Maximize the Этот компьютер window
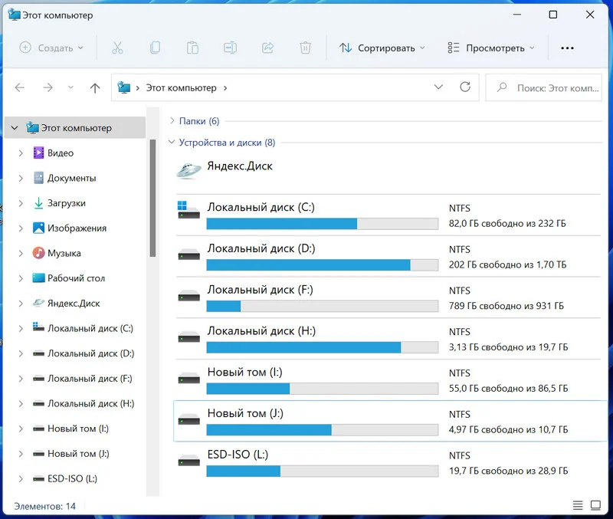The height and width of the screenshot is (519, 613). click(x=552, y=15)
